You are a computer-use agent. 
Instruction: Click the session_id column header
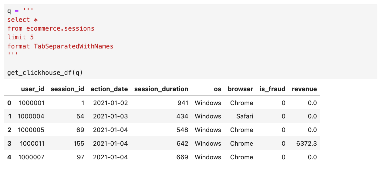67,89
